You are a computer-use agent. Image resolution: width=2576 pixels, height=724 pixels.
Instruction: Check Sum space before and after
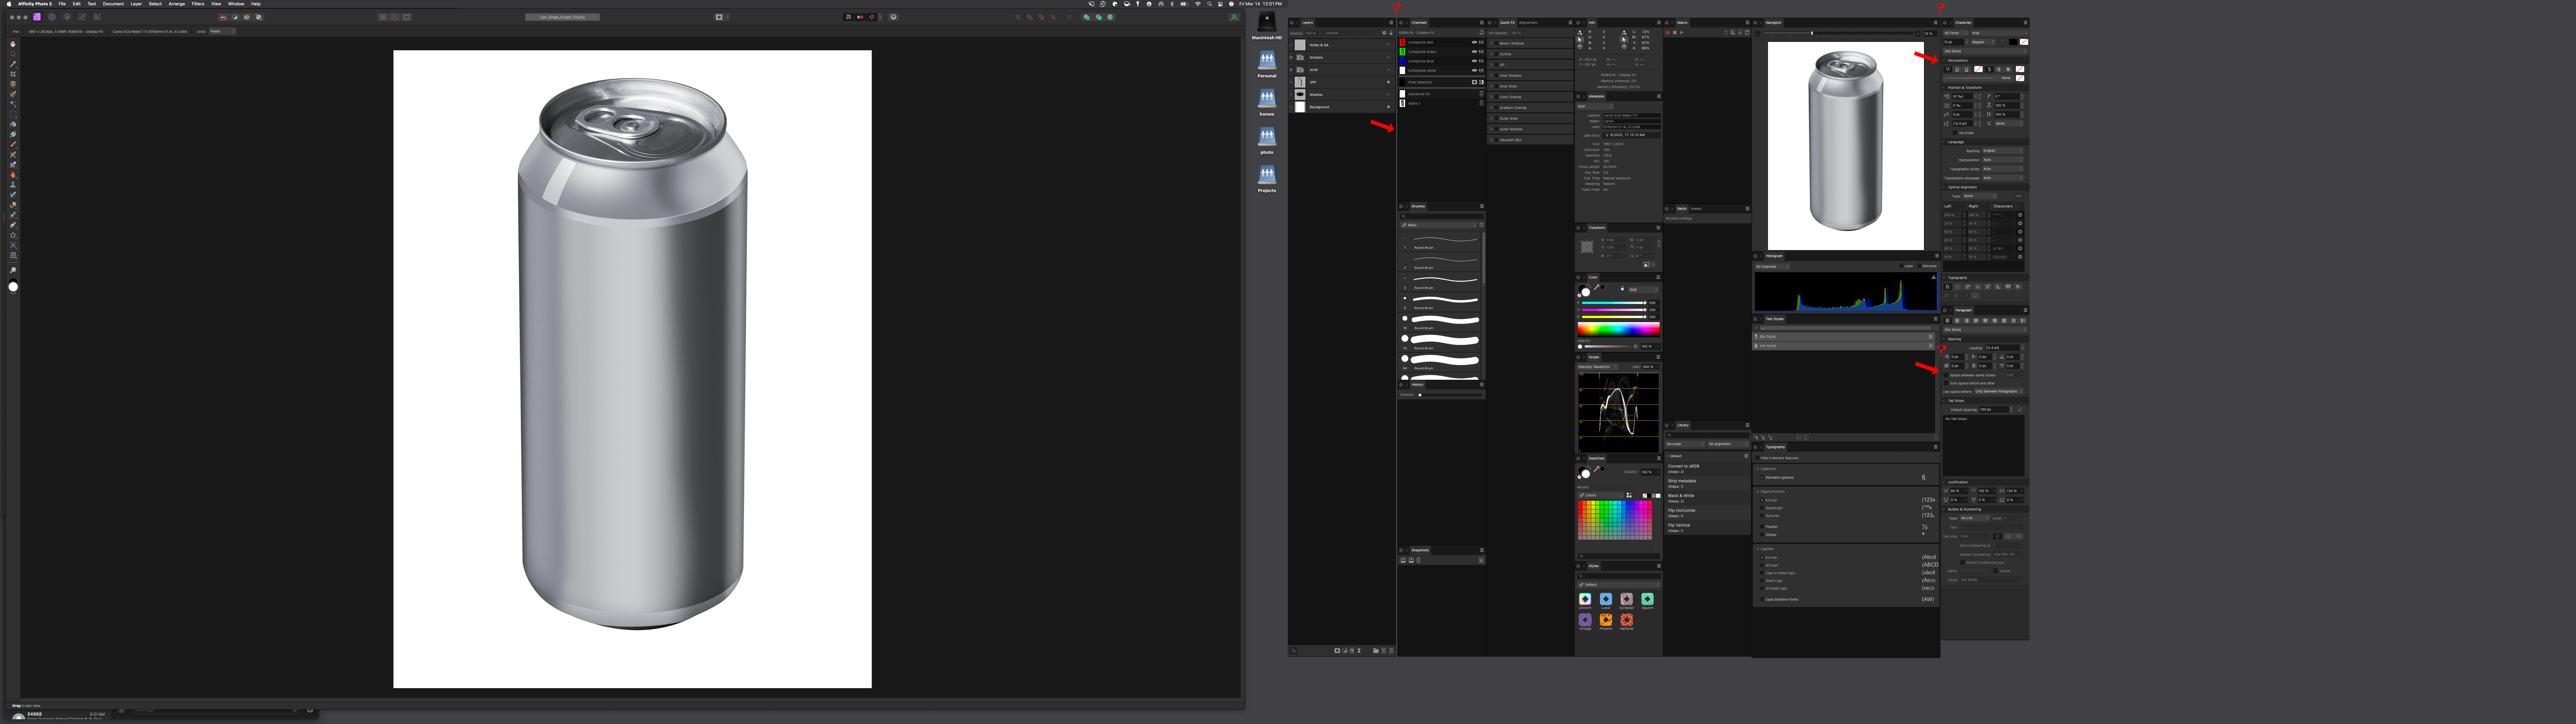pos(1946,383)
